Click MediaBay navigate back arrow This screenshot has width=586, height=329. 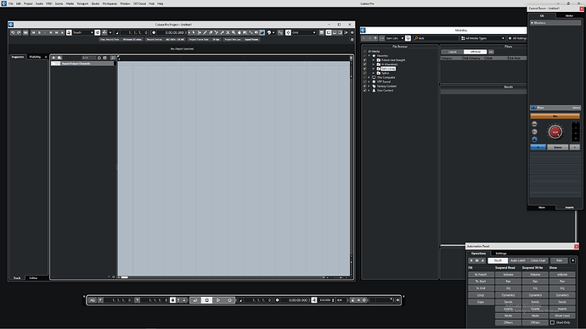point(364,38)
